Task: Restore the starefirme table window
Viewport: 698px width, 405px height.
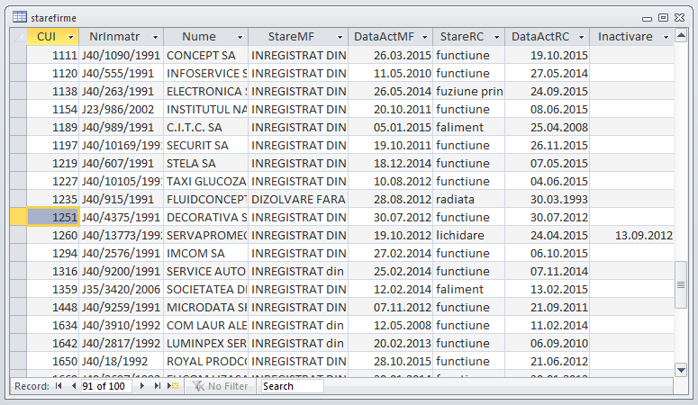Action: [x=663, y=16]
